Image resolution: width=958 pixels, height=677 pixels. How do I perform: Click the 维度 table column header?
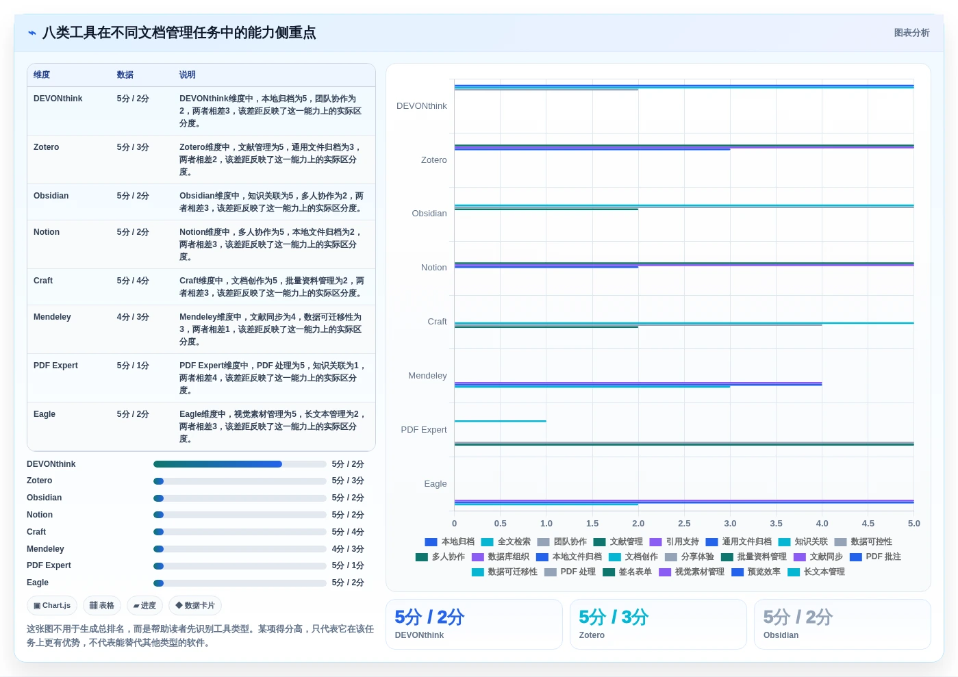click(x=42, y=75)
